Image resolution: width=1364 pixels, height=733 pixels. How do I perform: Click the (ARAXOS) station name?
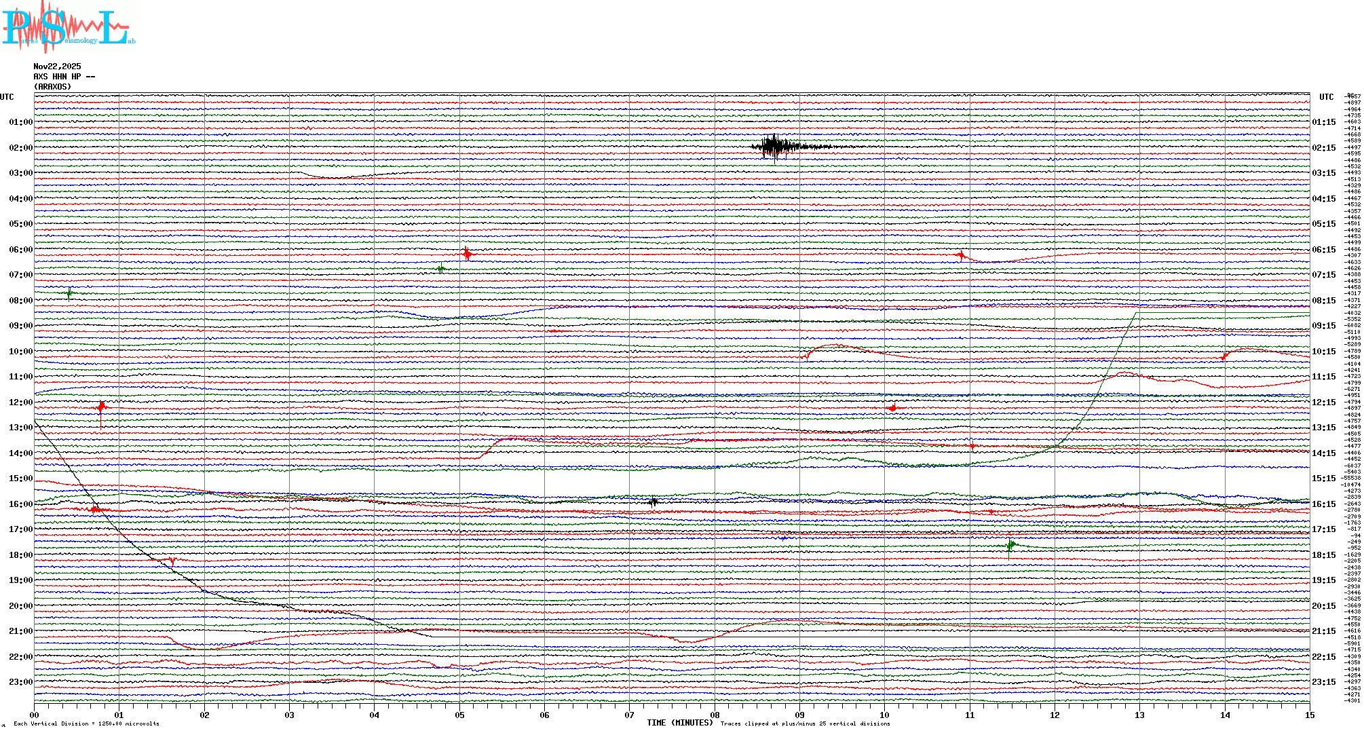tap(52, 87)
